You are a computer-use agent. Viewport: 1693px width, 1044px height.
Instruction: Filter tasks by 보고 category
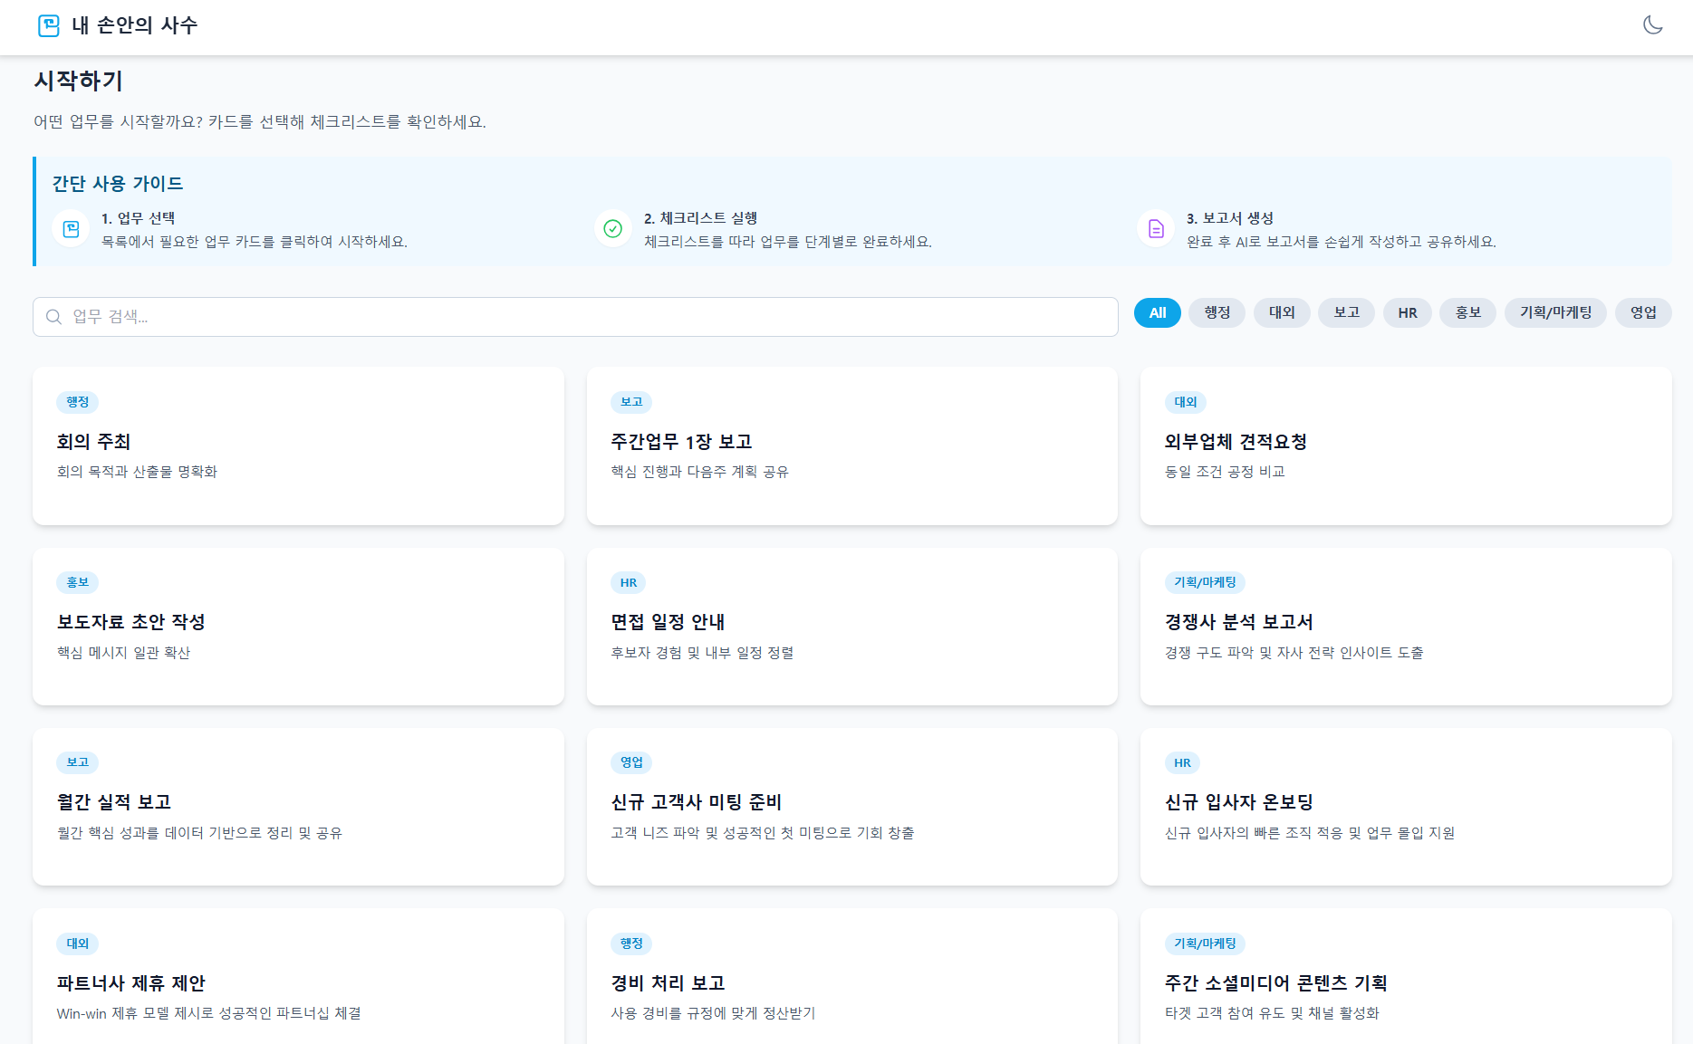[1347, 313]
